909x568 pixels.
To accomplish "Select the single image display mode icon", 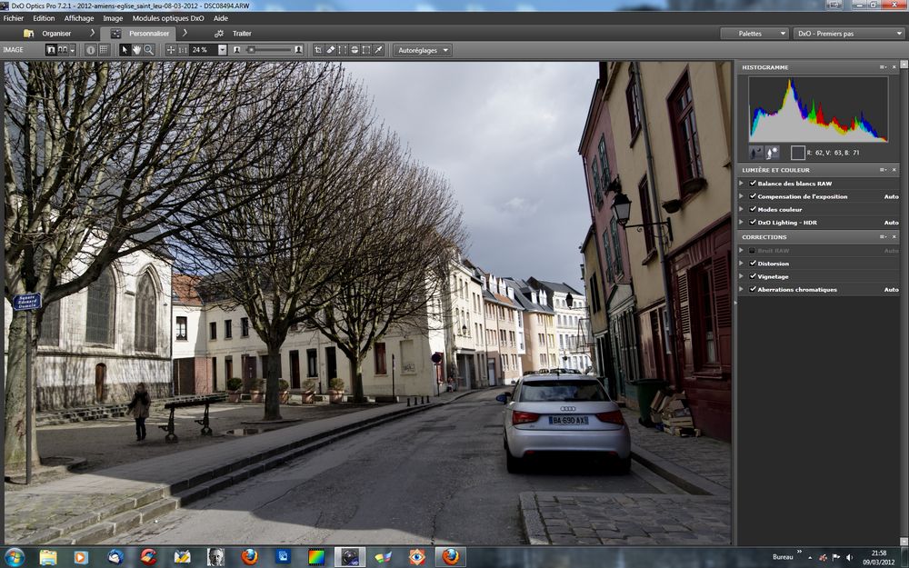I will pos(51,50).
